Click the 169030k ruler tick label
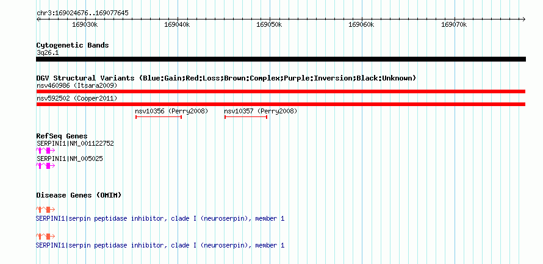Image resolution: width=543 pixels, height=264 pixels. coord(85,25)
